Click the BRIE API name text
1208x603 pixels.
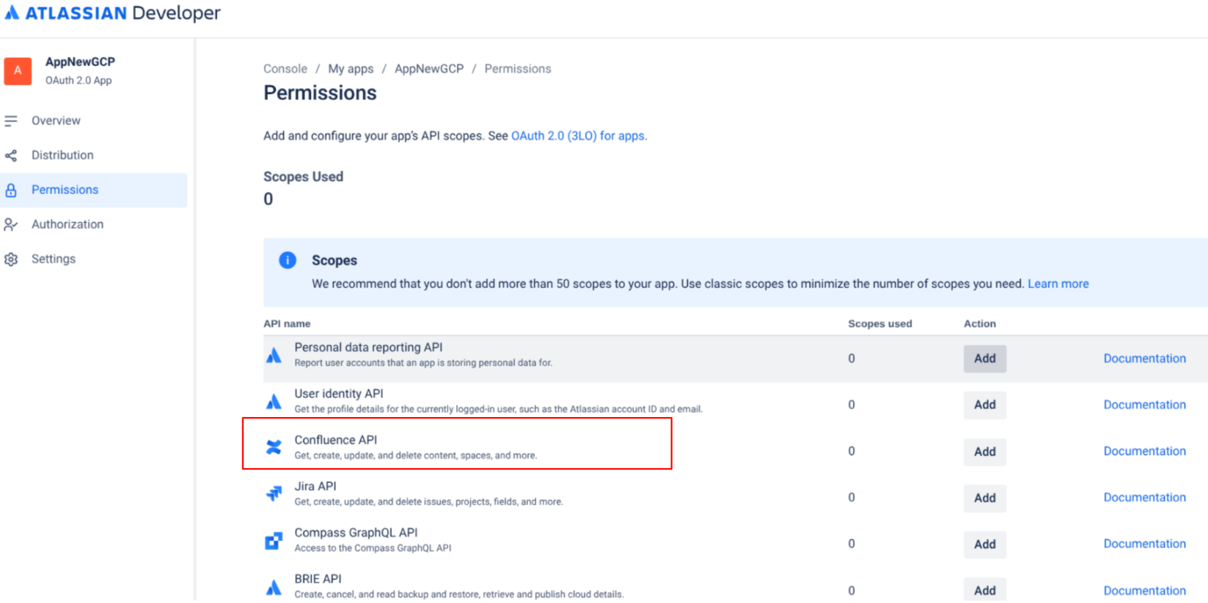[318, 579]
